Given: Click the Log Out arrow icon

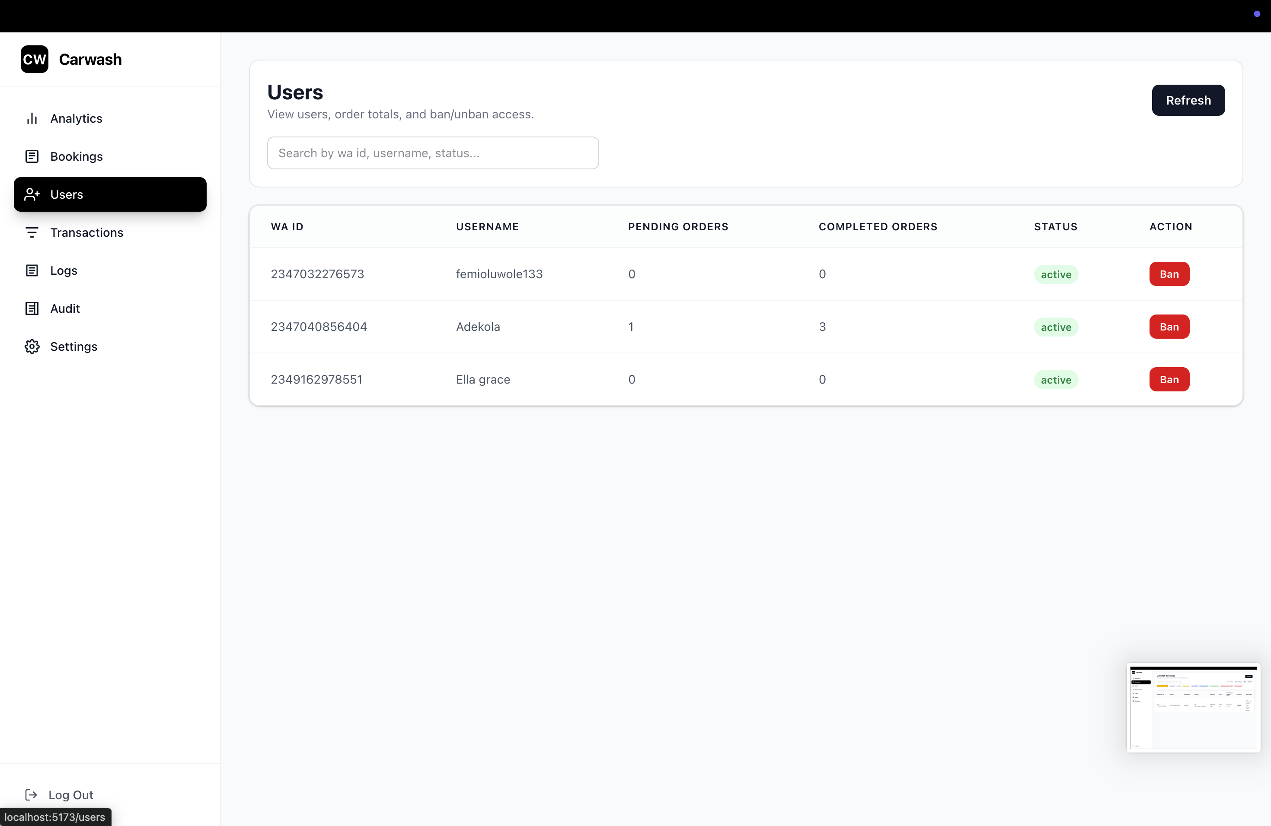Looking at the screenshot, I should (x=31, y=794).
